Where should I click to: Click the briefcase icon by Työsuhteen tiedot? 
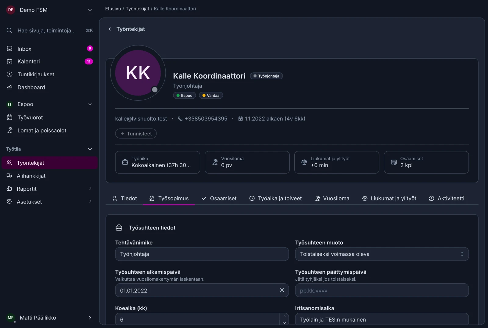tap(119, 228)
